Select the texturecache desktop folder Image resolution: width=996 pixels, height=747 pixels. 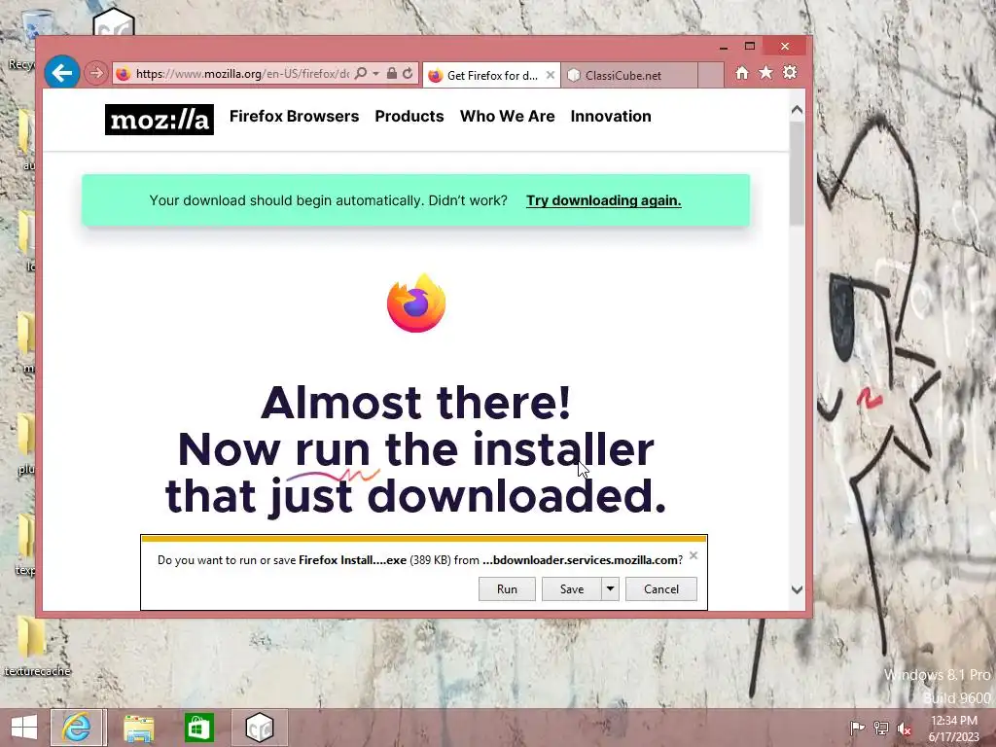click(x=37, y=645)
